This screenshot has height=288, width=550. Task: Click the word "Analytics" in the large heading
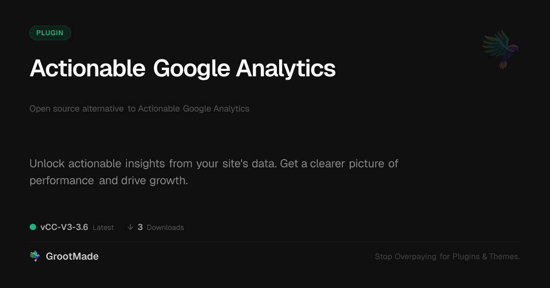(286, 69)
